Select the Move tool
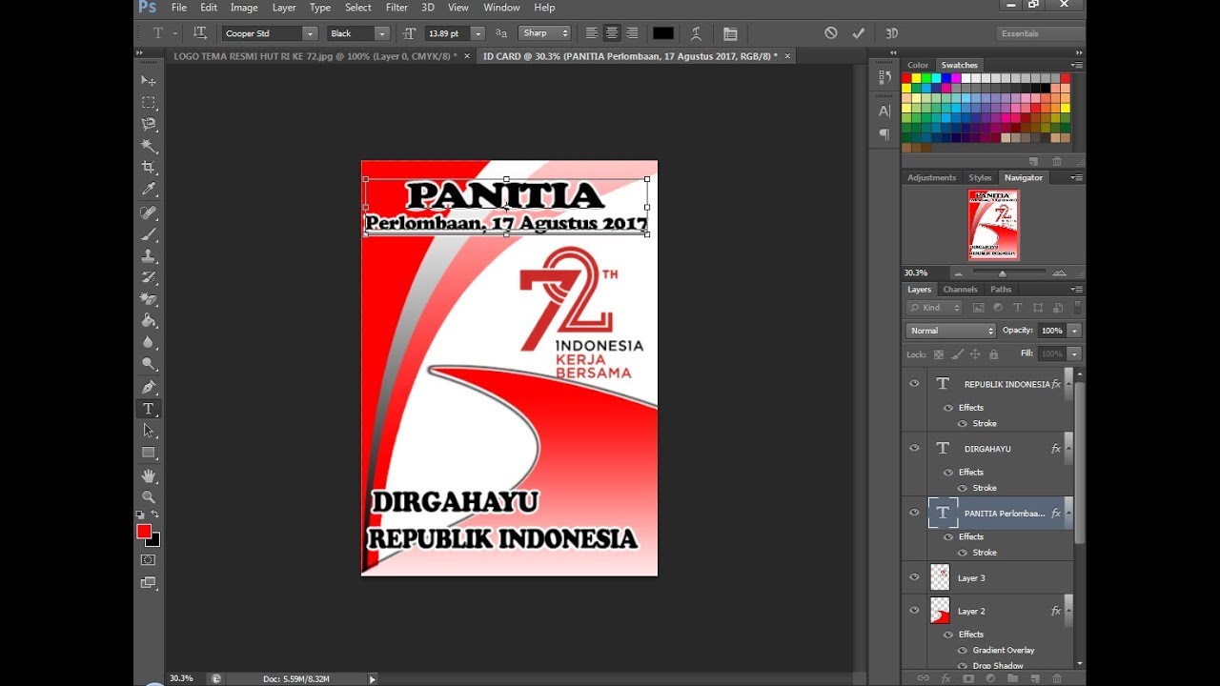Screen dimensions: 1220x686 (x=149, y=80)
